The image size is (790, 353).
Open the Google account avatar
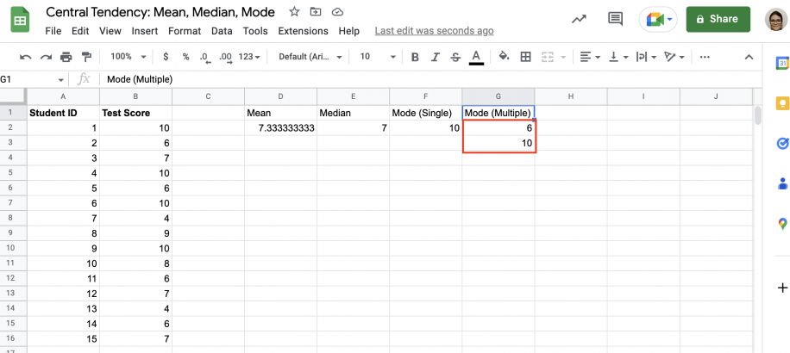click(775, 20)
